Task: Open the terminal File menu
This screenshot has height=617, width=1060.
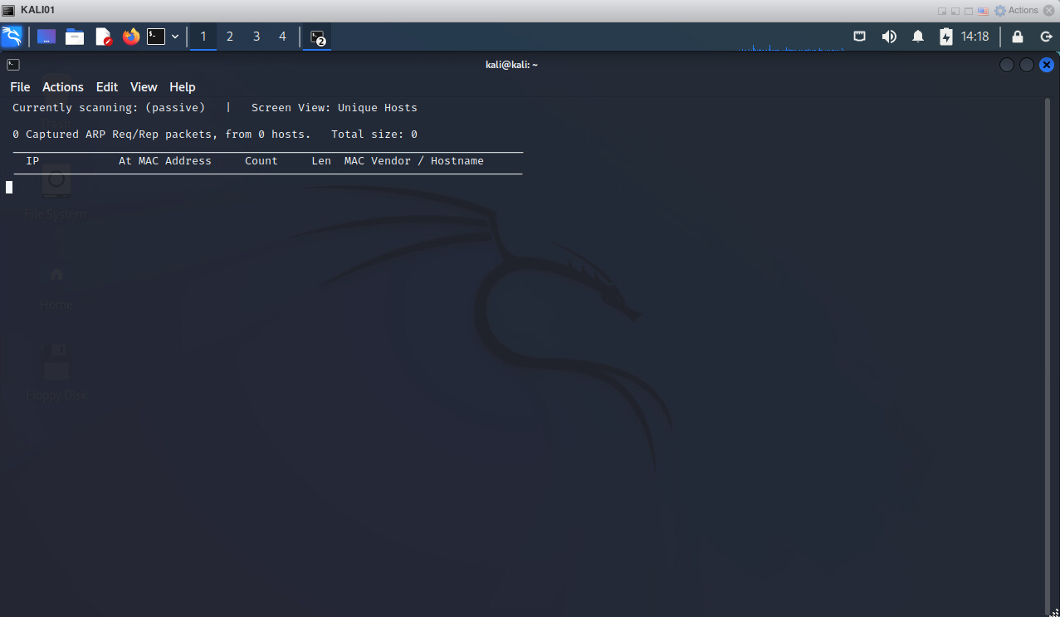Action: pyautogui.click(x=20, y=87)
